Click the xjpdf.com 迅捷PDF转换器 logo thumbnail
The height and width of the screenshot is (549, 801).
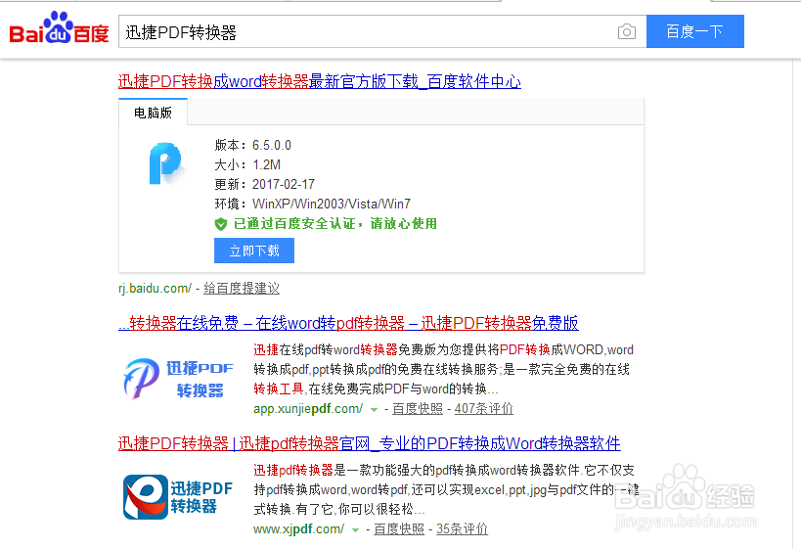[x=178, y=497]
